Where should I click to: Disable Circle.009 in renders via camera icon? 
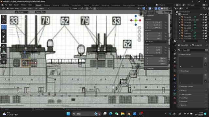(206, 22)
